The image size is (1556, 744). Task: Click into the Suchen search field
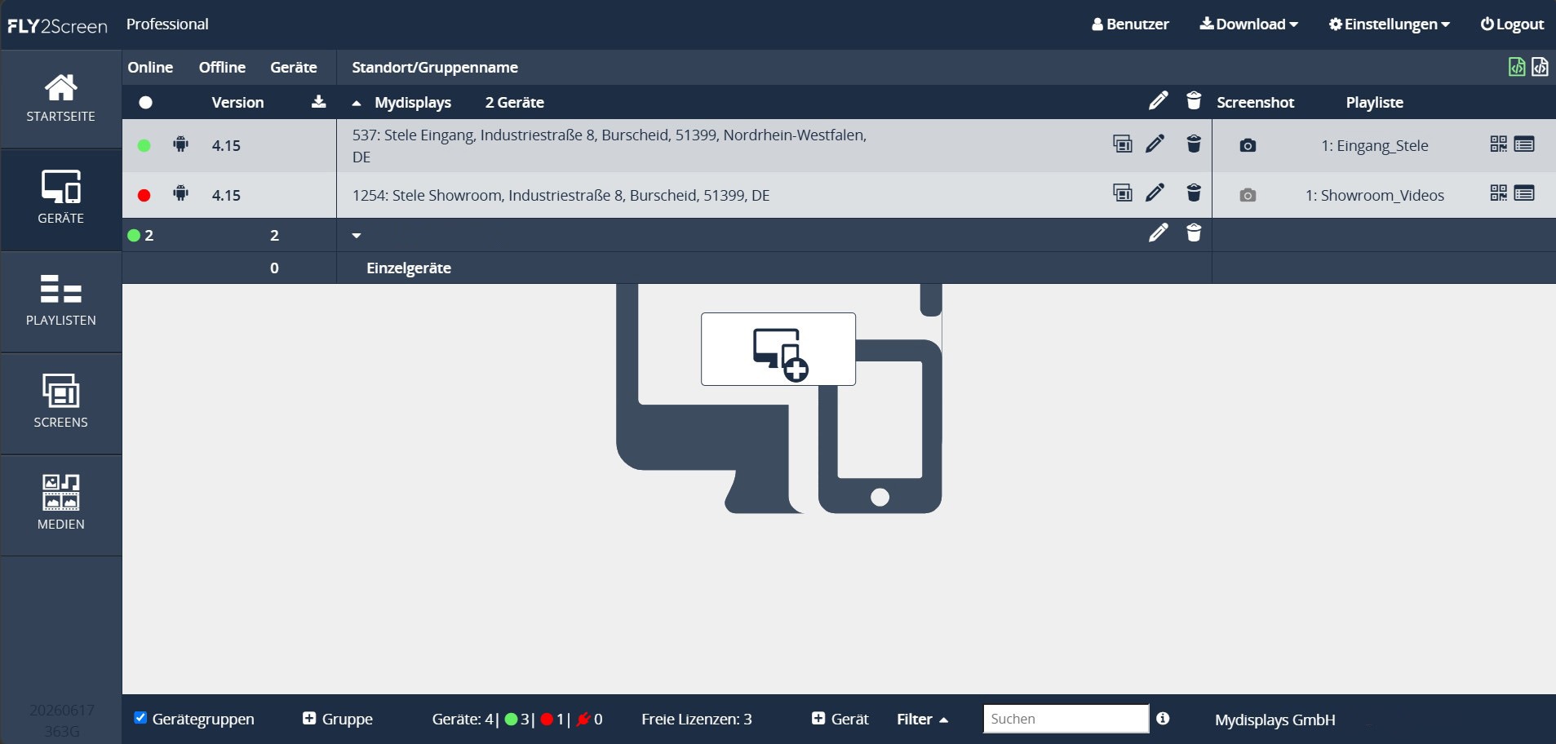1066,719
